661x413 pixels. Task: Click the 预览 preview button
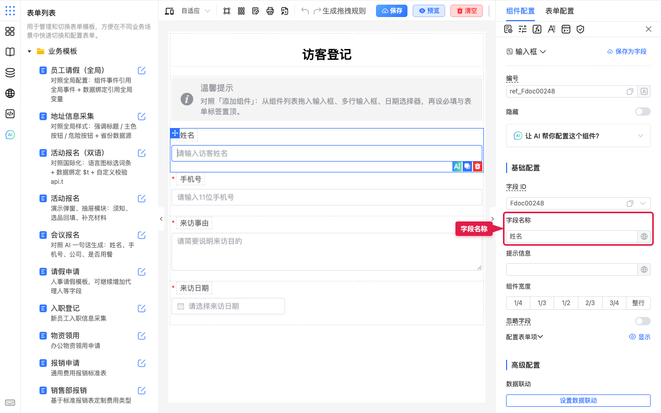[x=429, y=11]
